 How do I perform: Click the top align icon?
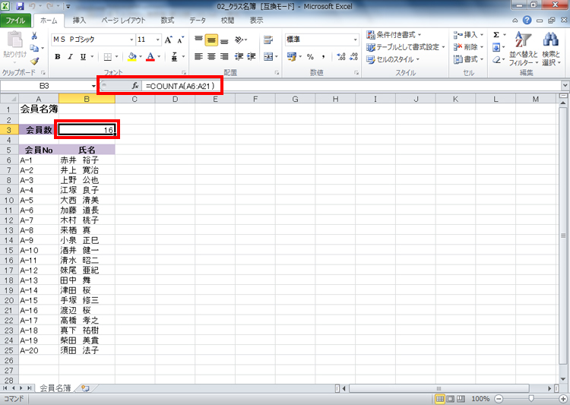(198, 40)
